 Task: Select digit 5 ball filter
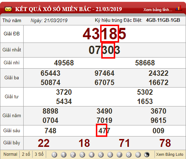101,155
